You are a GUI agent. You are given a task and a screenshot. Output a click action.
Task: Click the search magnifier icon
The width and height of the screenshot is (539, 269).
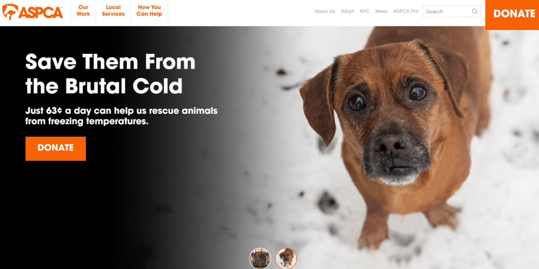475,11
